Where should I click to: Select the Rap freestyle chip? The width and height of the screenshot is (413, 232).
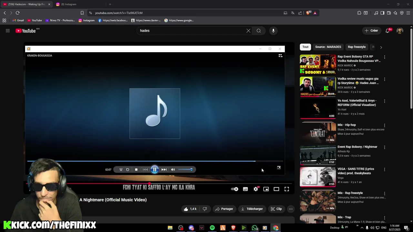tap(357, 47)
